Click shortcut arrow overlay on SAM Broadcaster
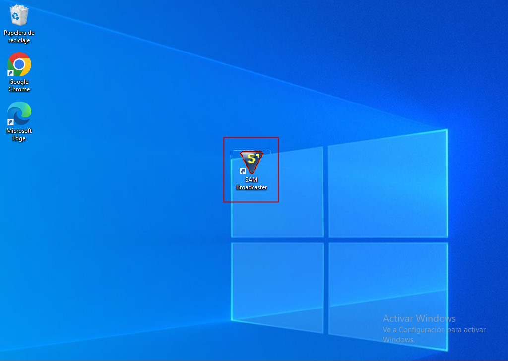The width and height of the screenshot is (508, 361). click(243, 171)
